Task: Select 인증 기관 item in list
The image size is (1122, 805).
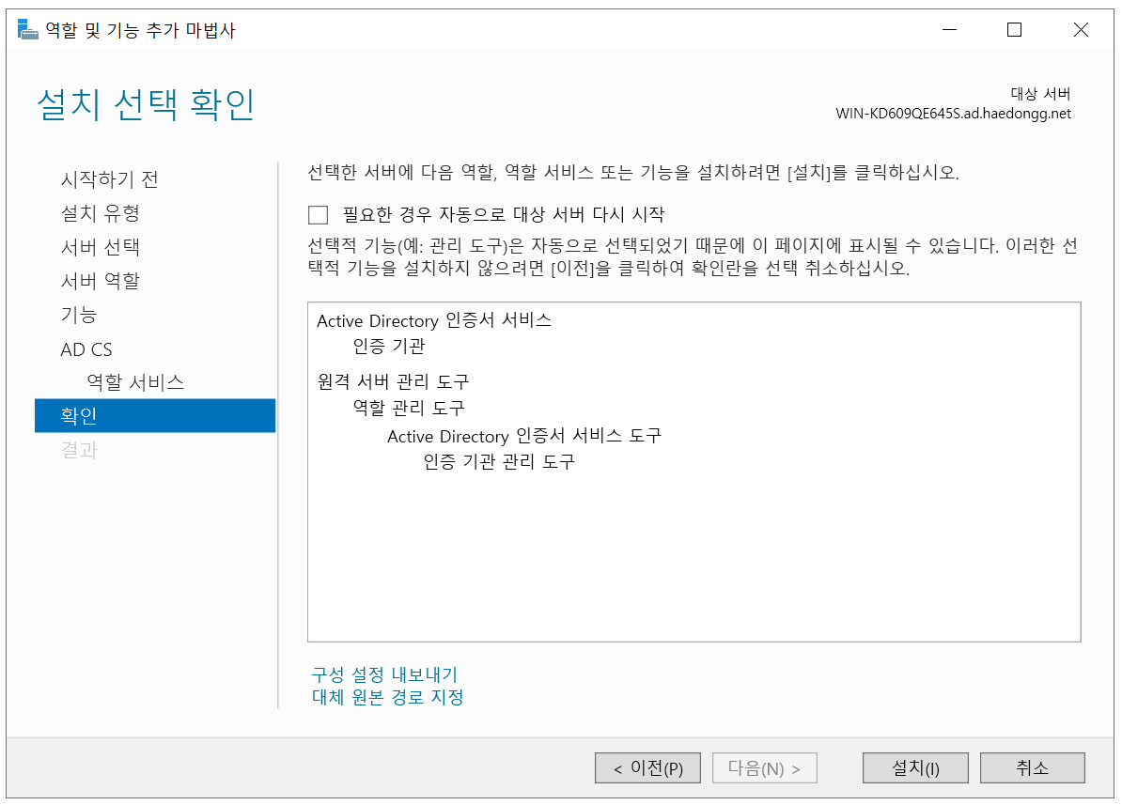Action: 389,347
